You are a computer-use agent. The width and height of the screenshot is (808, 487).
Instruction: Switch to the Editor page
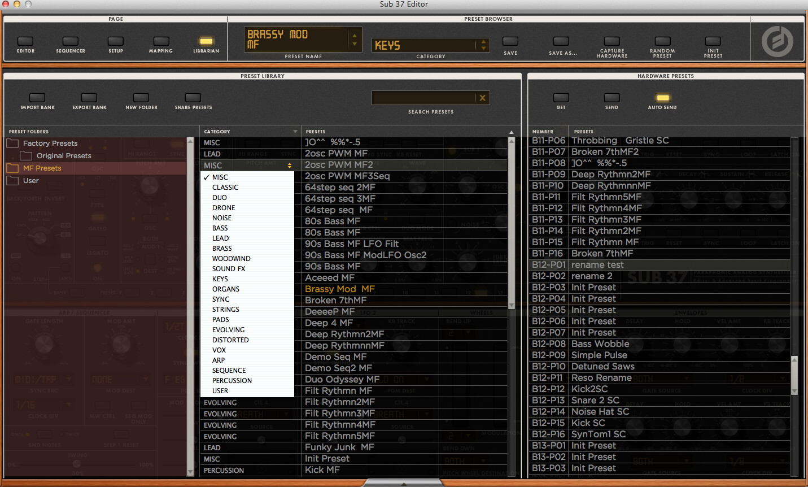[25, 41]
